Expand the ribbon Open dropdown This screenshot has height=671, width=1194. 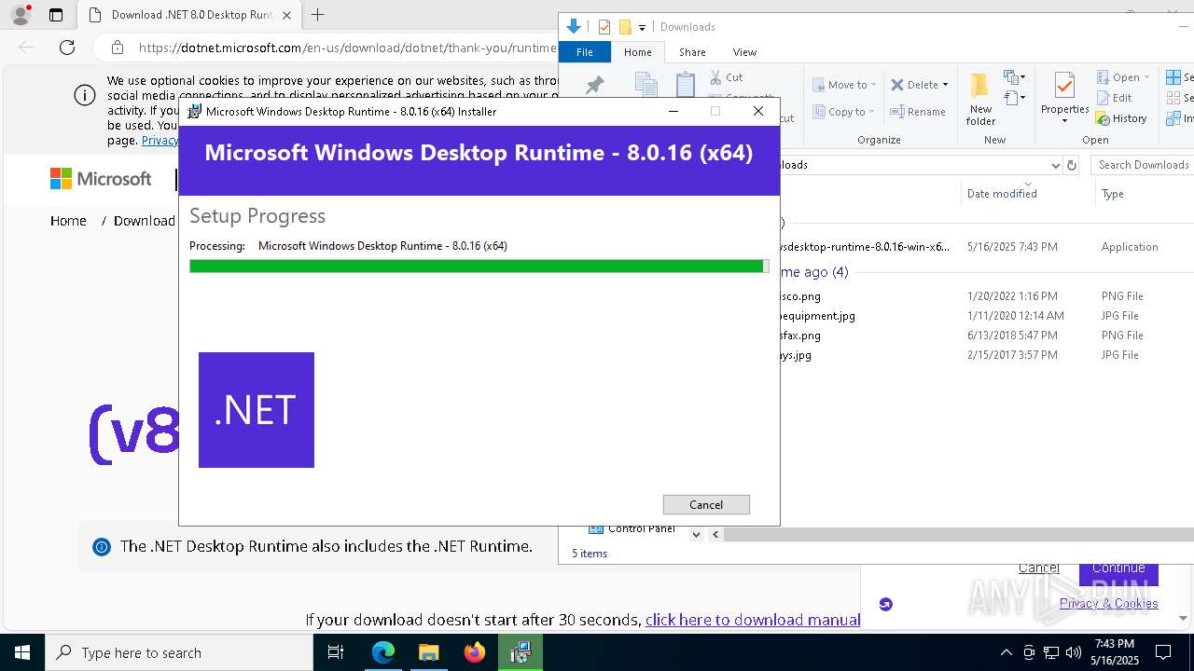(1124, 77)
